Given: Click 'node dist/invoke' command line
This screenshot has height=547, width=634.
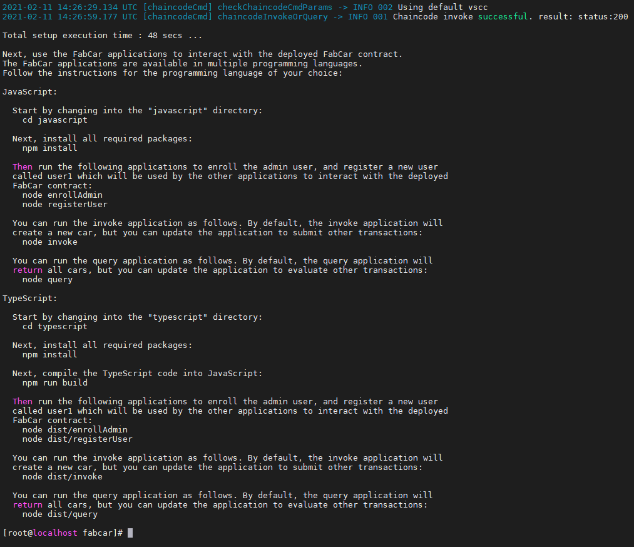Looking at the screenshot, I should click(63, 477).
